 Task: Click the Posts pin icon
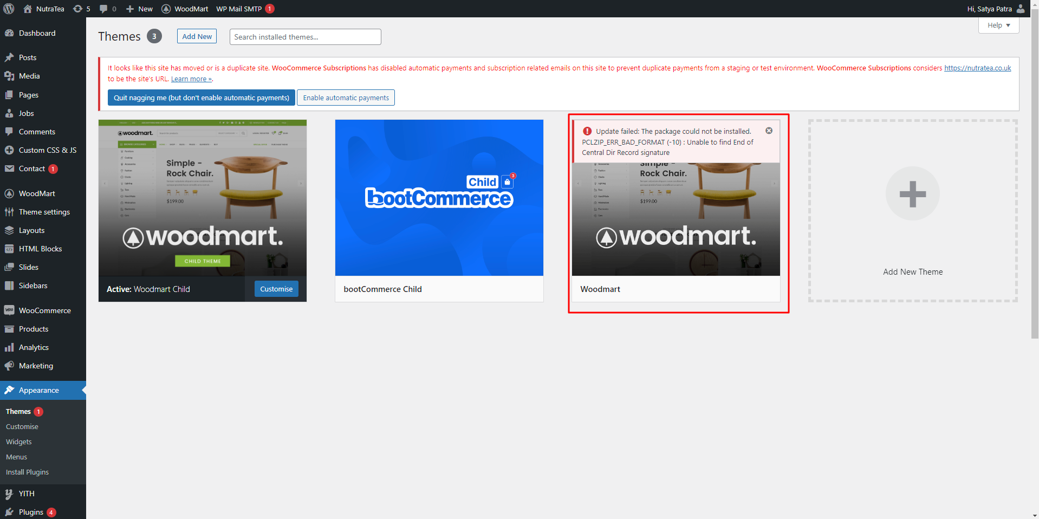(x=9, y=57)
